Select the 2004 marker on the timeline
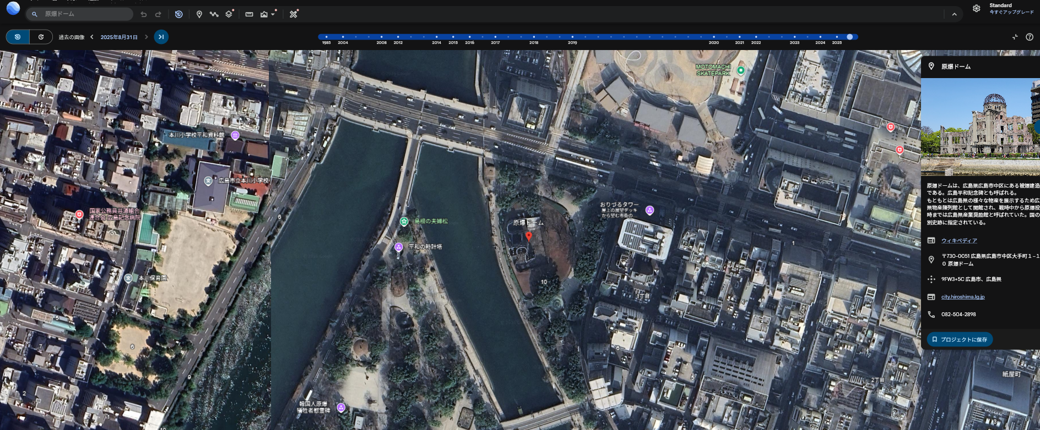This screenshot has height=430, width=1040. tap(343, 37)
